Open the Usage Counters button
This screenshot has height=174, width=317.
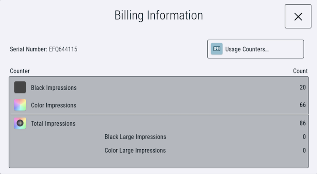[x=255, y=49]
